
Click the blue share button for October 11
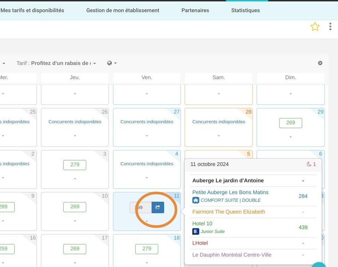158,207
